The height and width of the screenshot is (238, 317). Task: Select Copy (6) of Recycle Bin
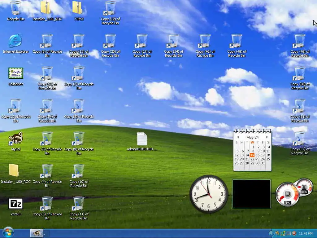coord(47,46)
